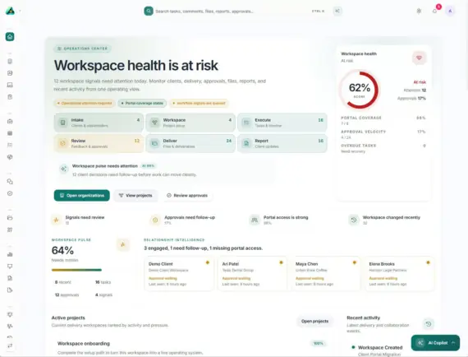The image size is (468, 357).
Task: Toggle the light/dark theme sun icon
Action: pos(419,11)
